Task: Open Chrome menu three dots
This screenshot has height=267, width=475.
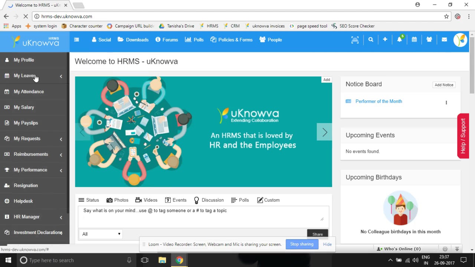Action: pos(469,16)
